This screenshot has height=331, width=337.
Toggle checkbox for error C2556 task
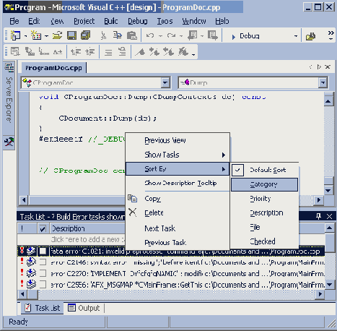click(x=43, y=285)
